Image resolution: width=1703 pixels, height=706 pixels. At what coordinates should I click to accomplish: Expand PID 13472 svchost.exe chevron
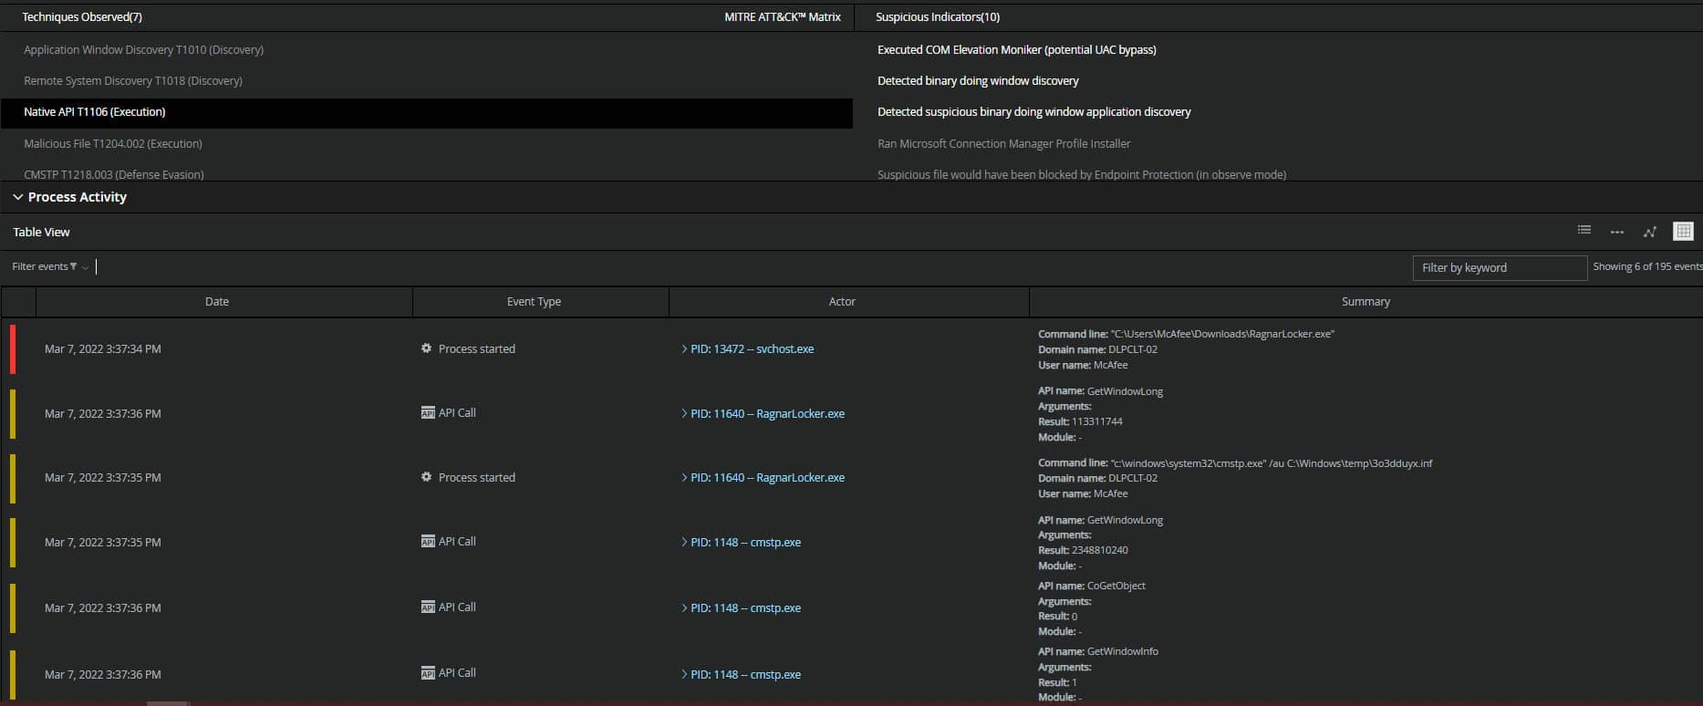[x=684, y=349]
